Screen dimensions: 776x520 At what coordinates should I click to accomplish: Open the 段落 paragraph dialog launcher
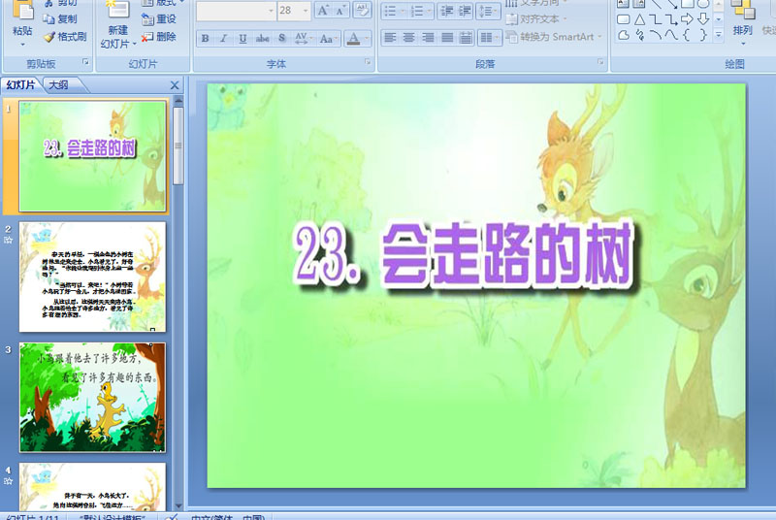600,62
